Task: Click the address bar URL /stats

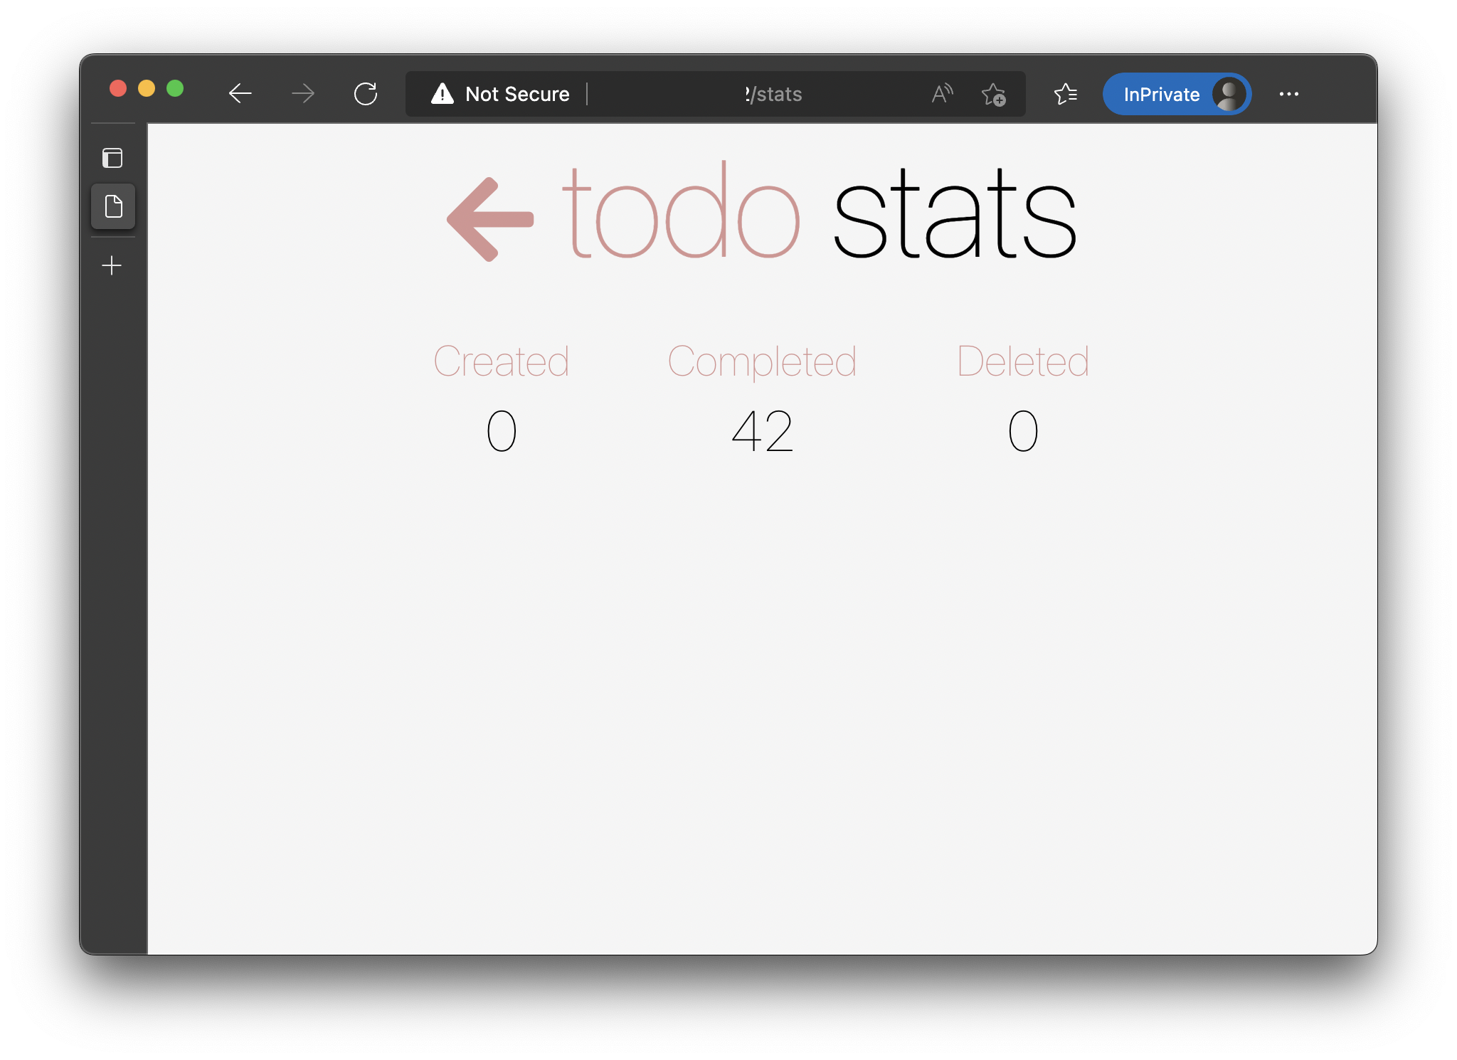Action: (774, 94)
